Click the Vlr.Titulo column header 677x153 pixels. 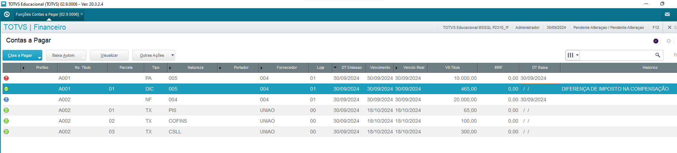tap(452, 67)
